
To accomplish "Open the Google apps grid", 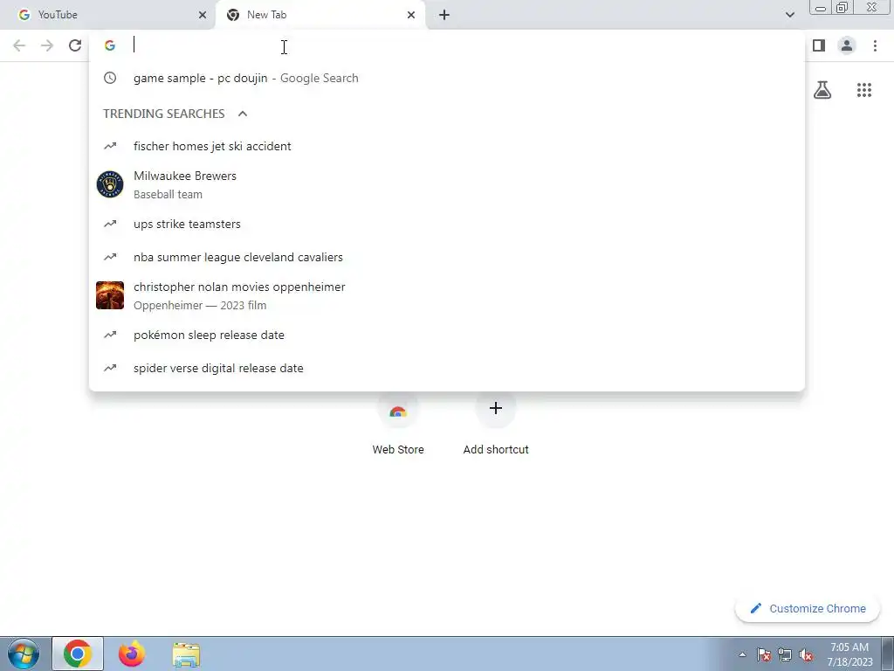I will [864, 90].
